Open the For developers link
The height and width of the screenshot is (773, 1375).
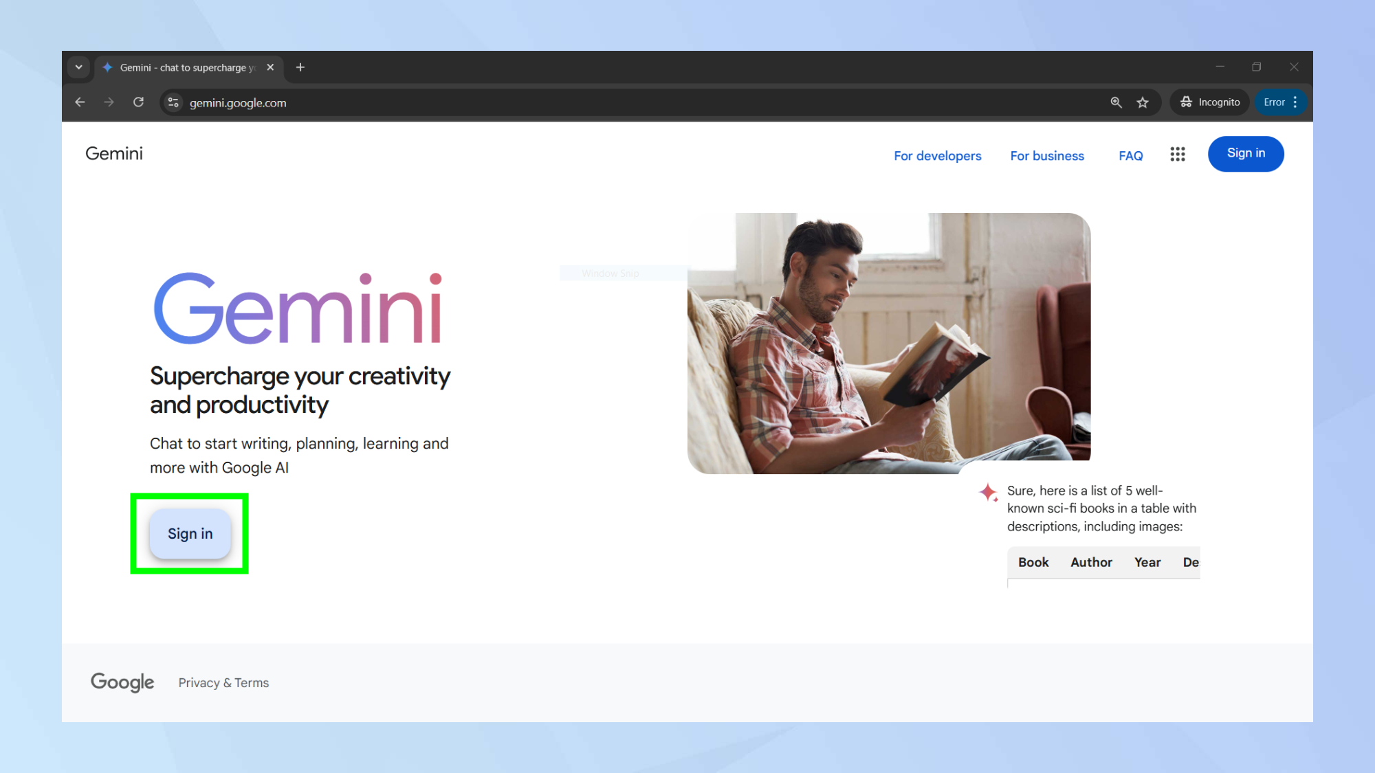tap(937, 156)
